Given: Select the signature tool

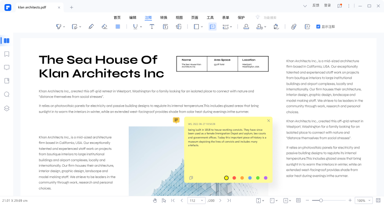Looking at the screenshot, I should coord(276,26).
